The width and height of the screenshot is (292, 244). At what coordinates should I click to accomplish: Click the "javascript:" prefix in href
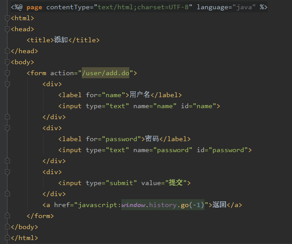100,205
